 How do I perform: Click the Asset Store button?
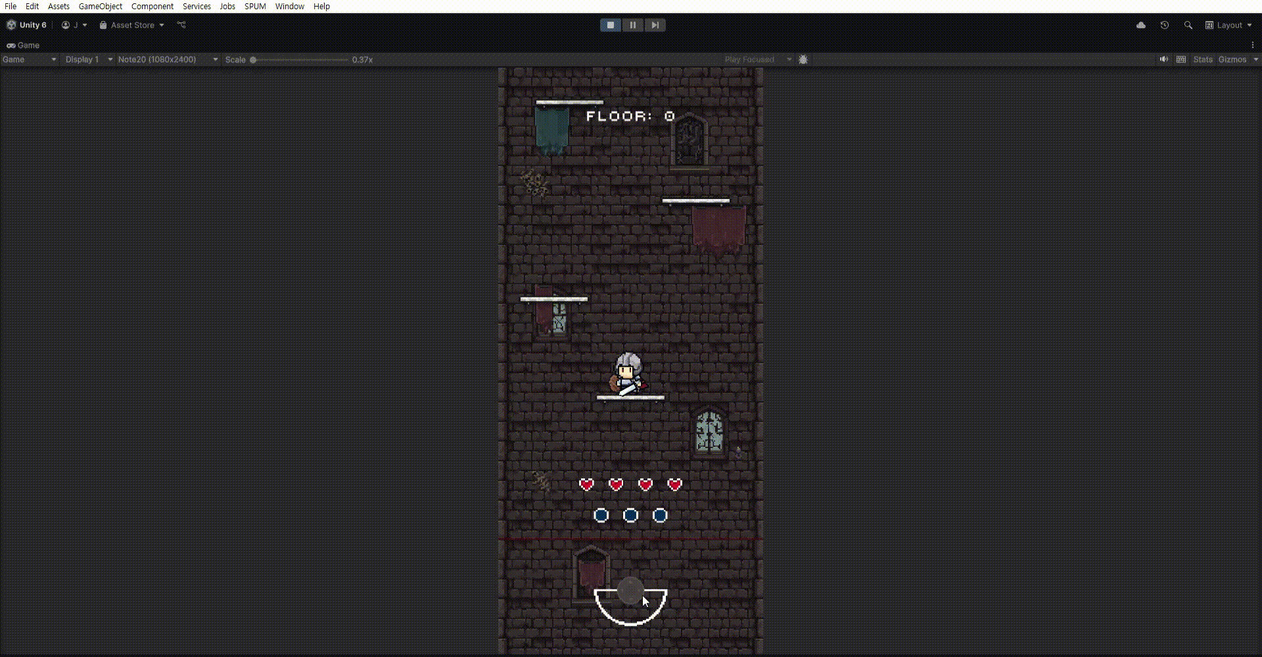coord(131,25)
